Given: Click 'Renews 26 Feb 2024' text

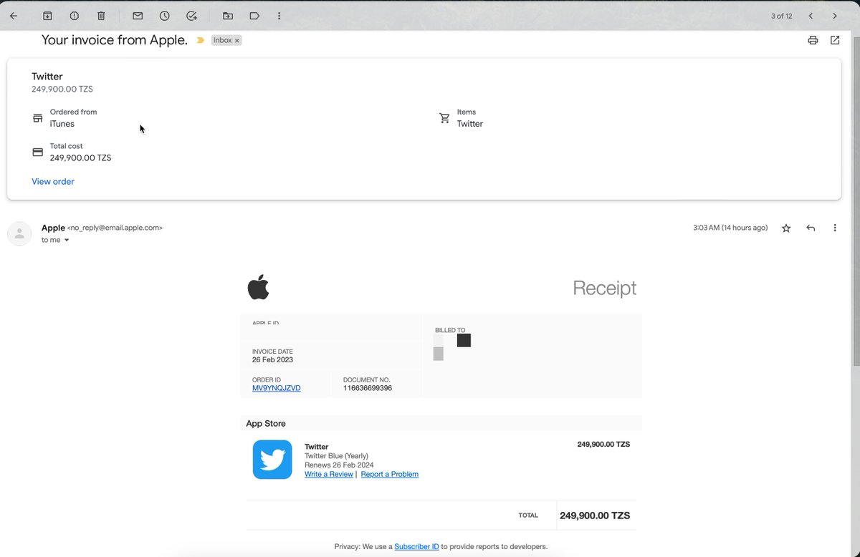Looking at the screenshot, I should (x=340, y=465).
